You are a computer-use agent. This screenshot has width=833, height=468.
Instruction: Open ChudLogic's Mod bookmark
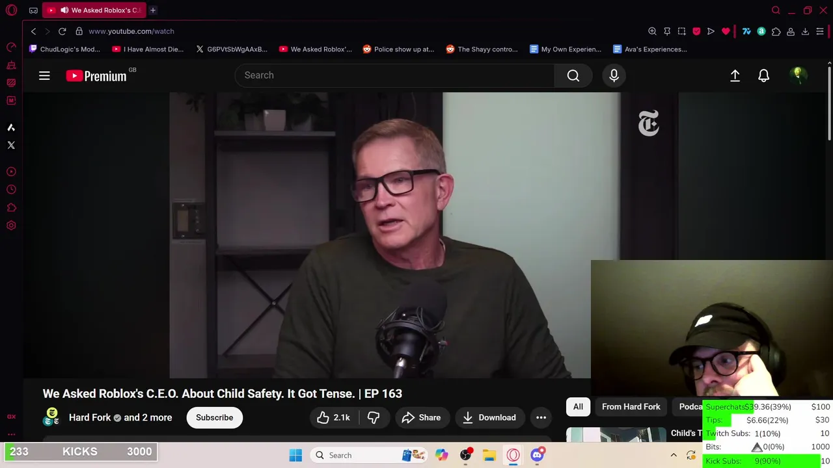coord(65,49)
